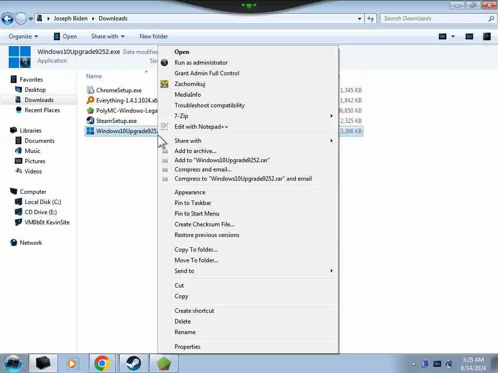Sort by the Name column header
Image resolution: width=498 pixels, height=373 pixels.
(x=94, y=76)
